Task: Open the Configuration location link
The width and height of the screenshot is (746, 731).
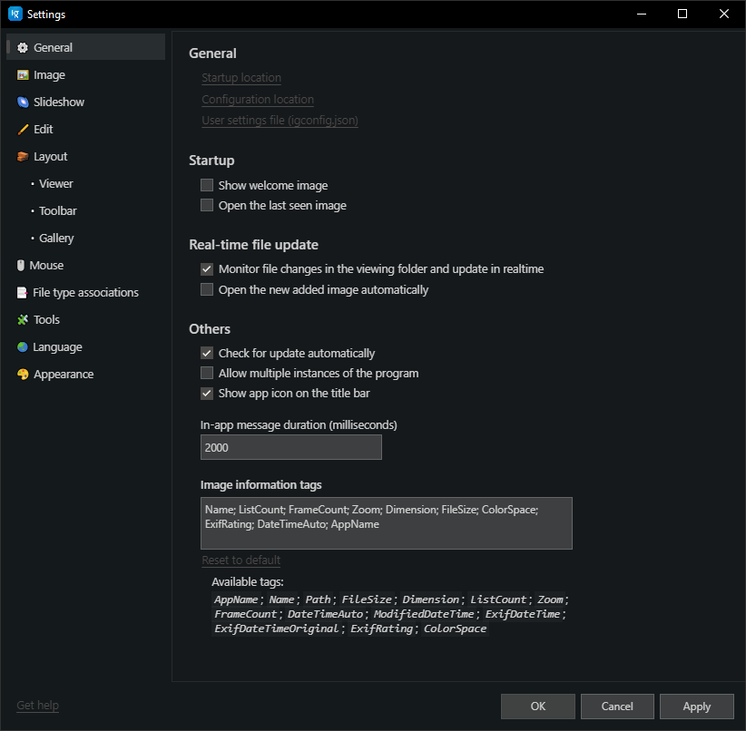Action: coord(258,100)
